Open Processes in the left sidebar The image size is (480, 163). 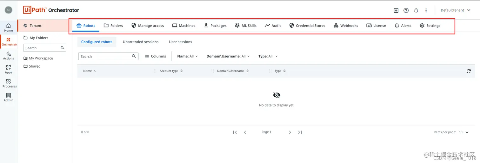point(9,83)
